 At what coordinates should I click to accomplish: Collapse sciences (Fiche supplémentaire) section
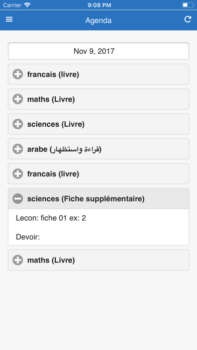click(x=98, y=199)
